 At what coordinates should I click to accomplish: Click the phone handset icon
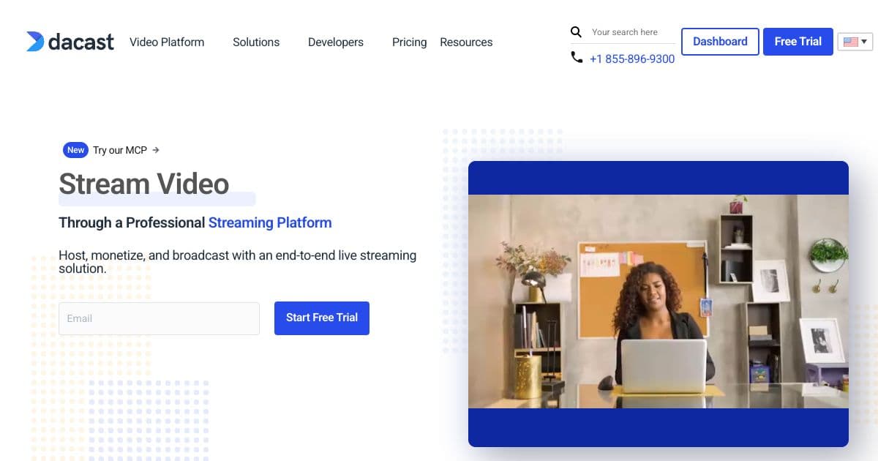pos(577,56)
